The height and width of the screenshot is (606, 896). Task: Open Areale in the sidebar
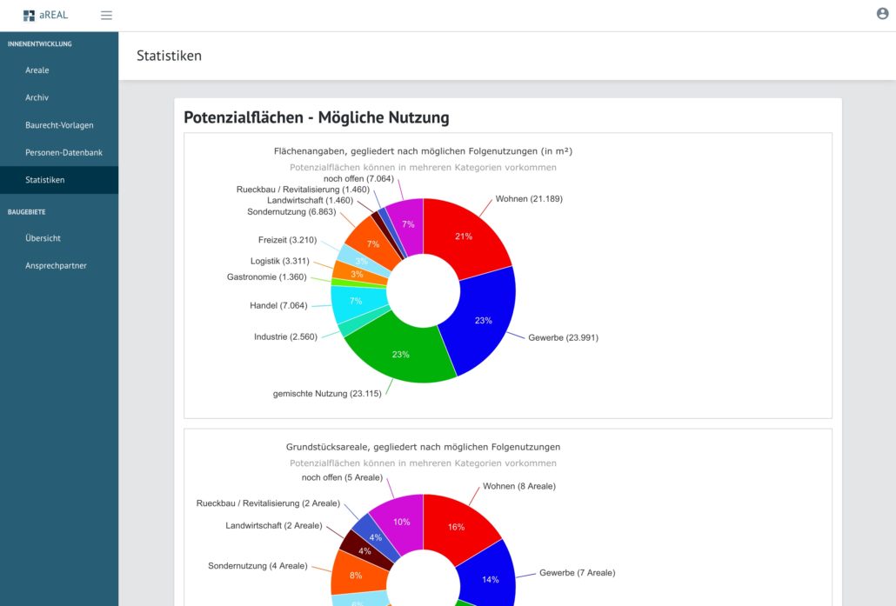coord(59,70)
